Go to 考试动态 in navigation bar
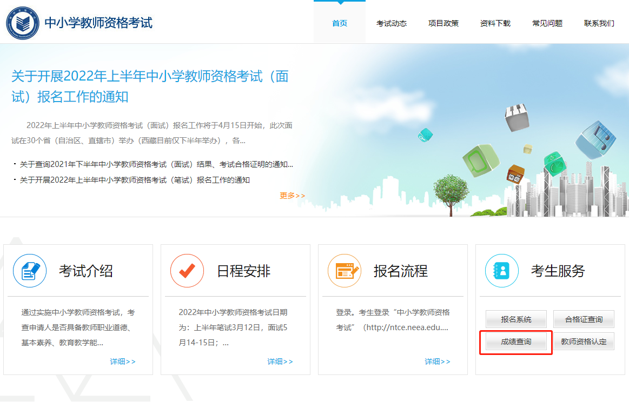This screenshot has width=629, height=402. click(x=392, y=23)
